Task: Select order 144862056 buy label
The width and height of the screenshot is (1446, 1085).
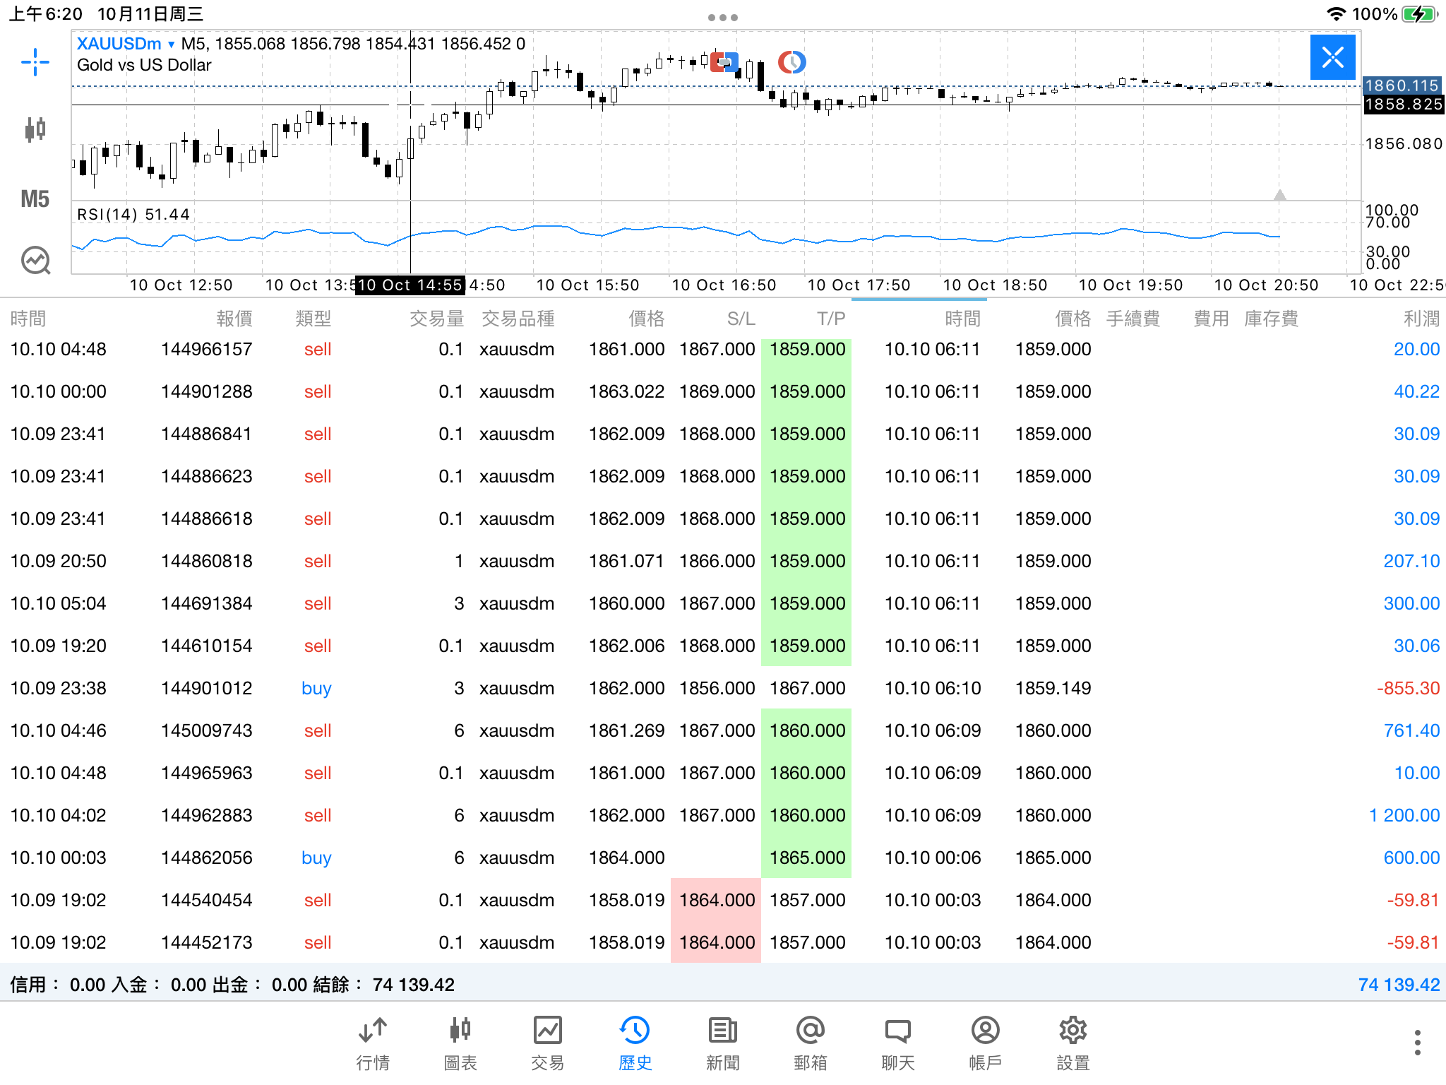Action: pyautogui.click(x=316, y=858)
